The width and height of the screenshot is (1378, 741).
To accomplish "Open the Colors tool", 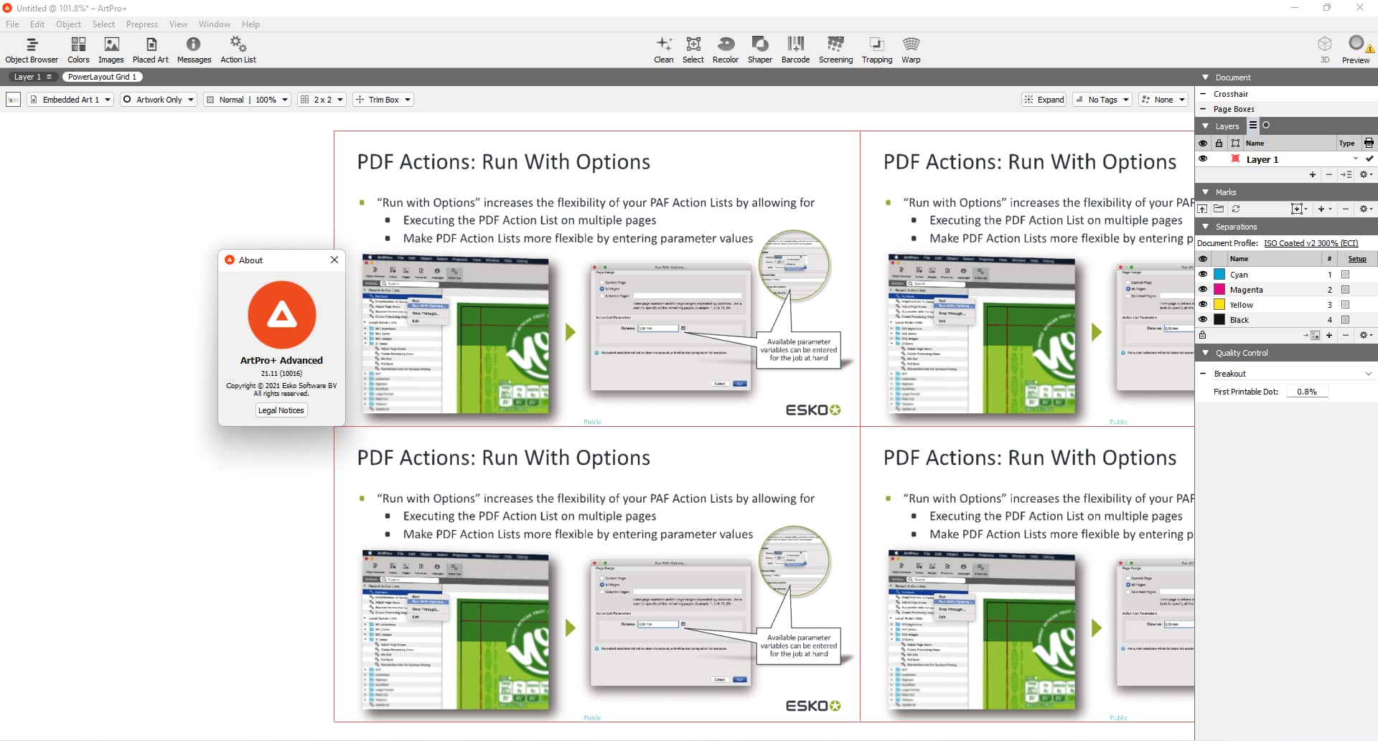I will pyautogui.click(x=78, y=50).
